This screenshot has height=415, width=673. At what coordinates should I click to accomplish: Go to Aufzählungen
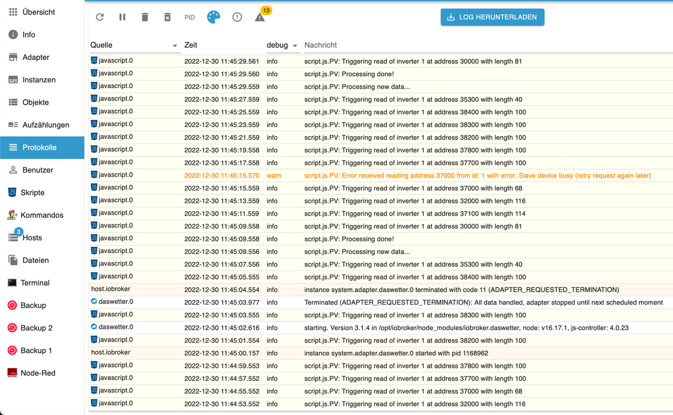42,125
